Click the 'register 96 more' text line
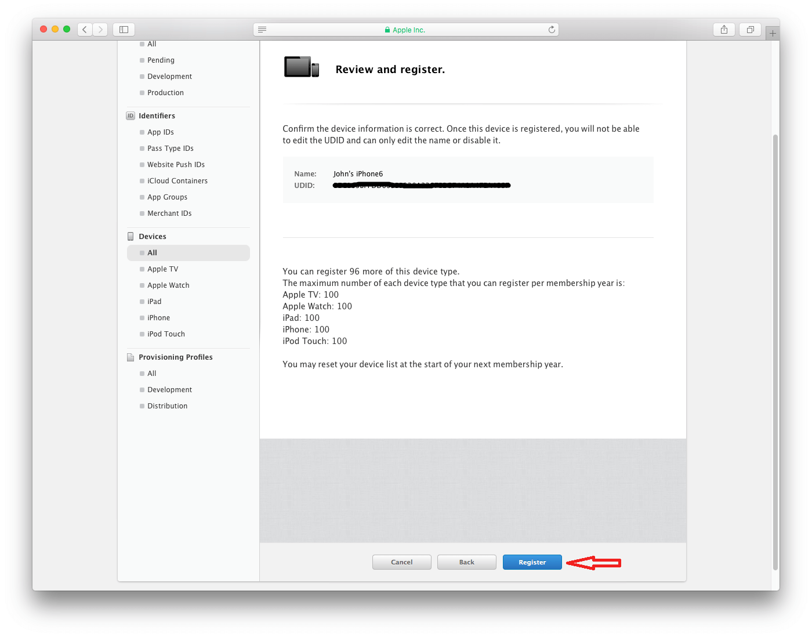812x637 pixels. click(x=371, y=272)
